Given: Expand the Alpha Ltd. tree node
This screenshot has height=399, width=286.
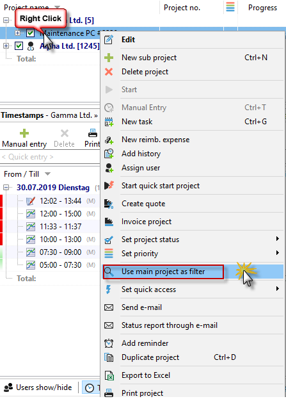Looking at the screenshot, I should [6, 46].
